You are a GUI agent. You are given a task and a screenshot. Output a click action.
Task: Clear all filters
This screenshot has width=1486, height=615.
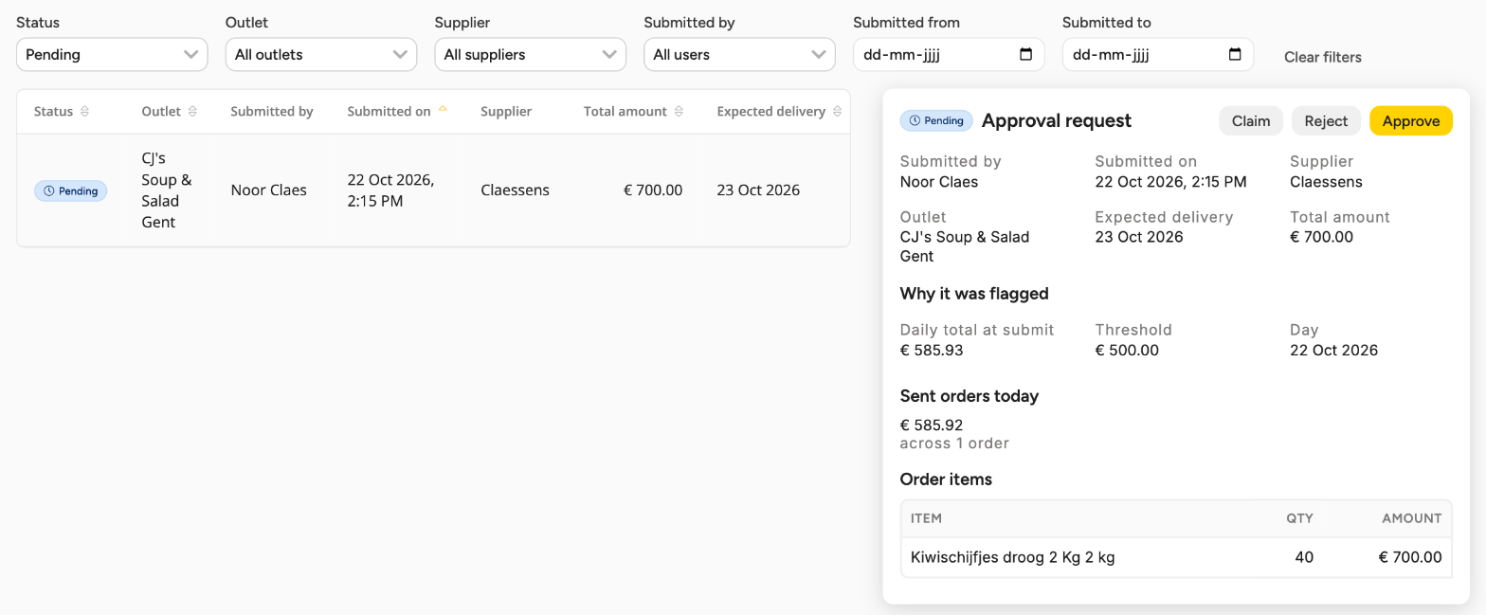1322,57
